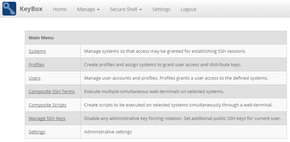This screenshot has width=290, height=142.
Task: Open Settings in the top navbar
Action: click(161, 9)
